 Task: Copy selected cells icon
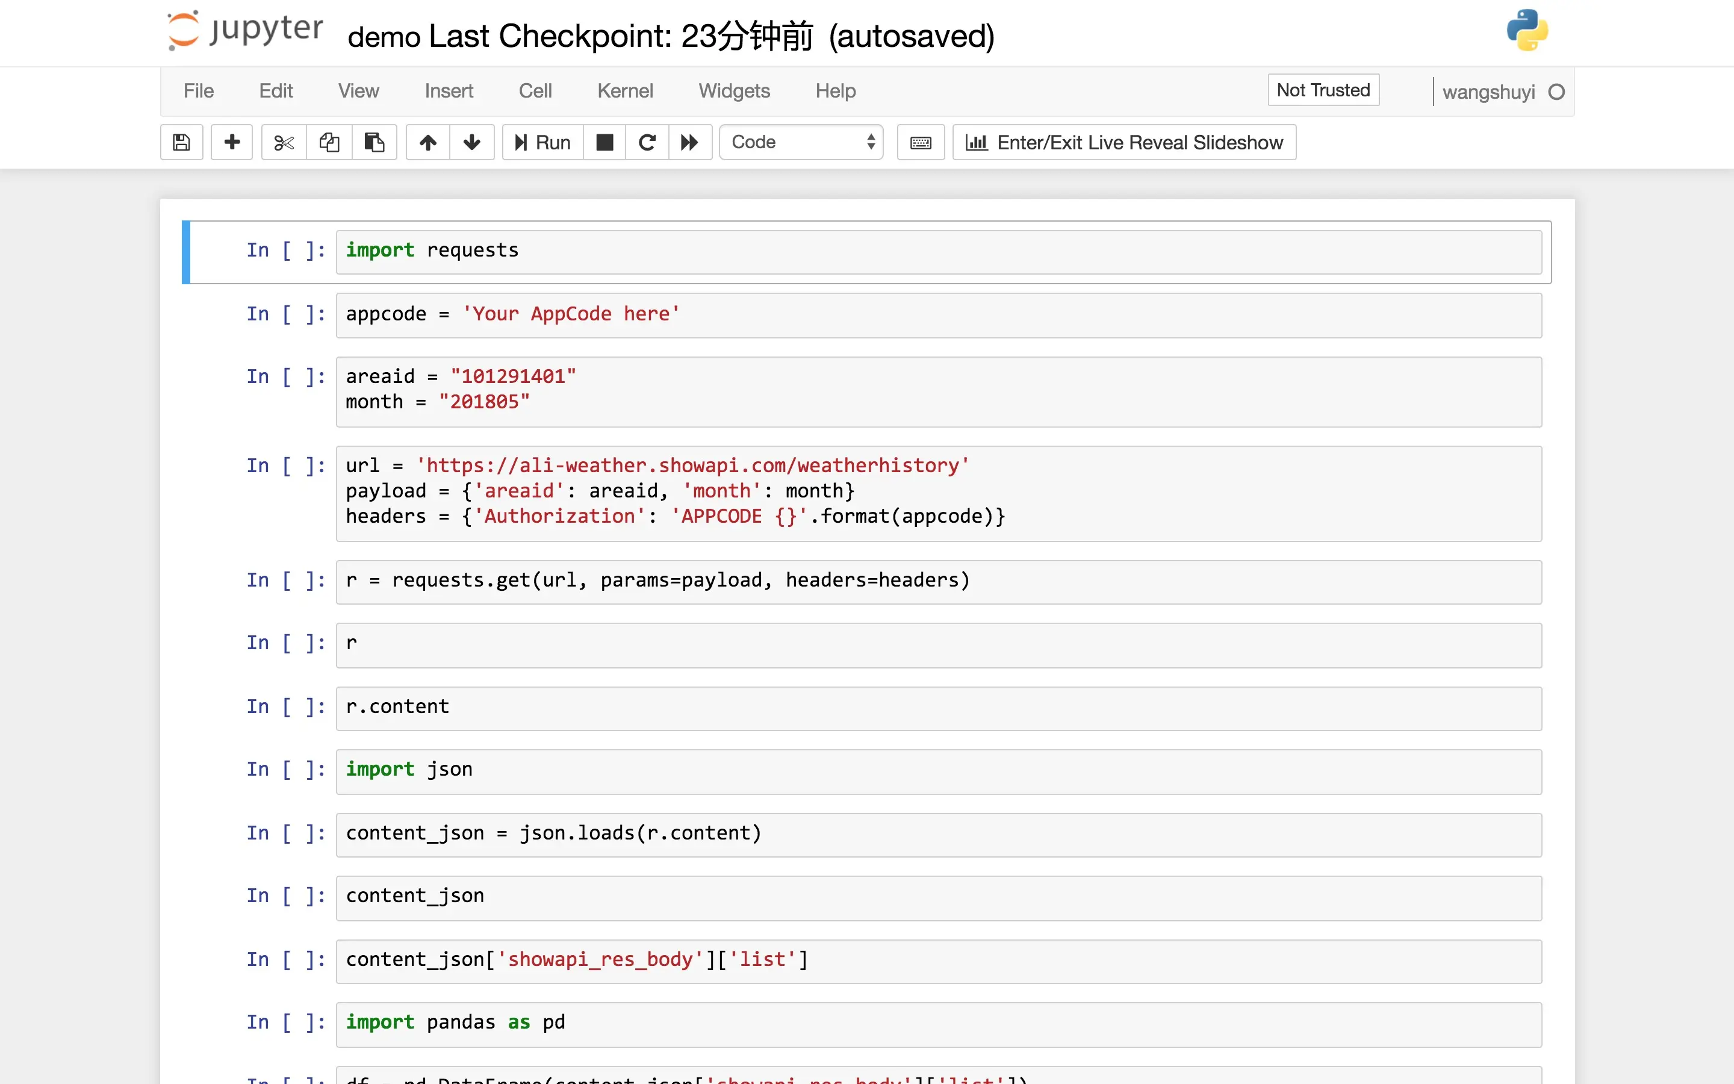(329, 142)
